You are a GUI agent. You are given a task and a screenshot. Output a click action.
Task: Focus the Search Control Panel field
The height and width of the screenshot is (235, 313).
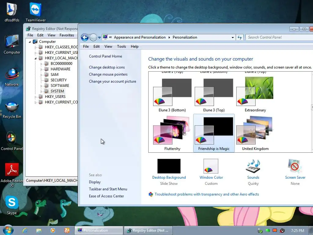(x=279, y=37)
